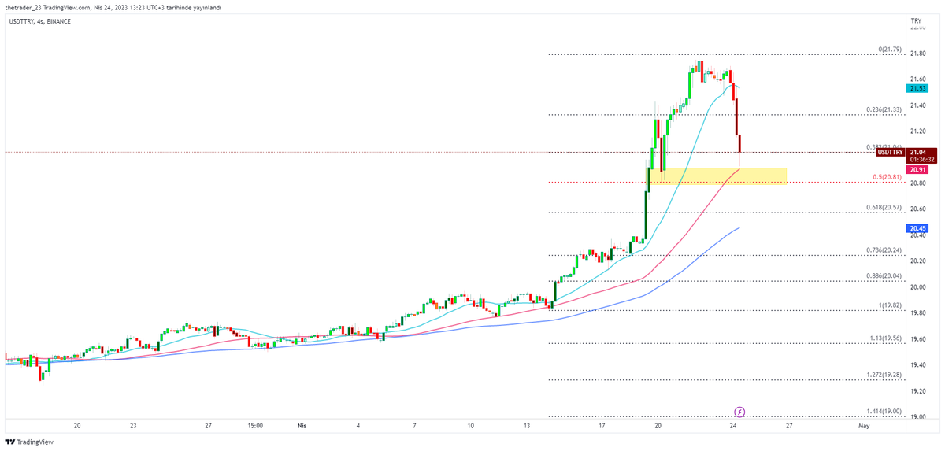Click the 21.60 price axis label
Viewport: 945px width, 451px height.
tap(917, 79)
